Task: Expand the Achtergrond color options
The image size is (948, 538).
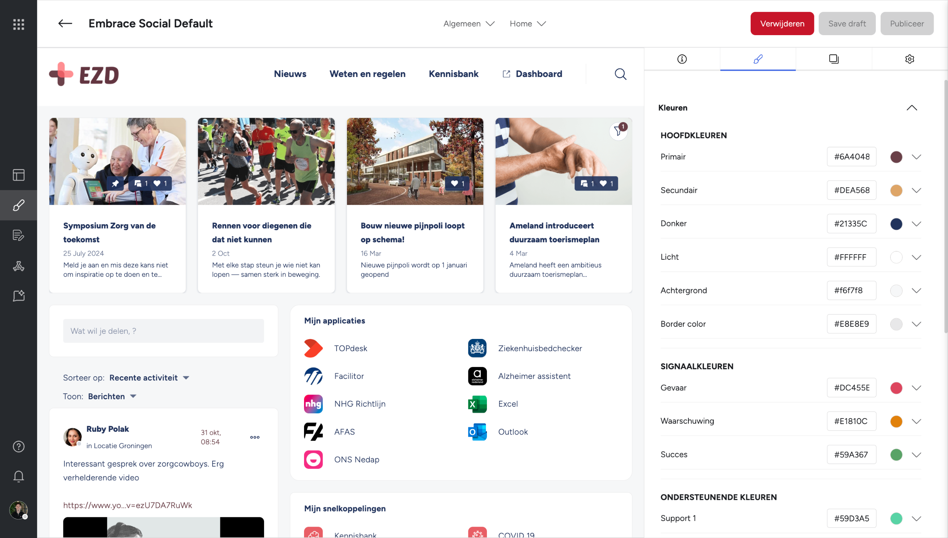Action: [917, 290]
